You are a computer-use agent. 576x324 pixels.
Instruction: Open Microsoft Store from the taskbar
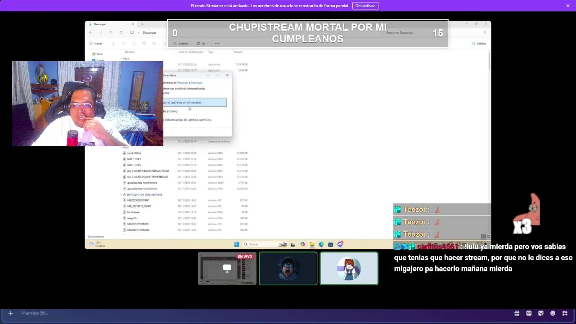point(331,244)
